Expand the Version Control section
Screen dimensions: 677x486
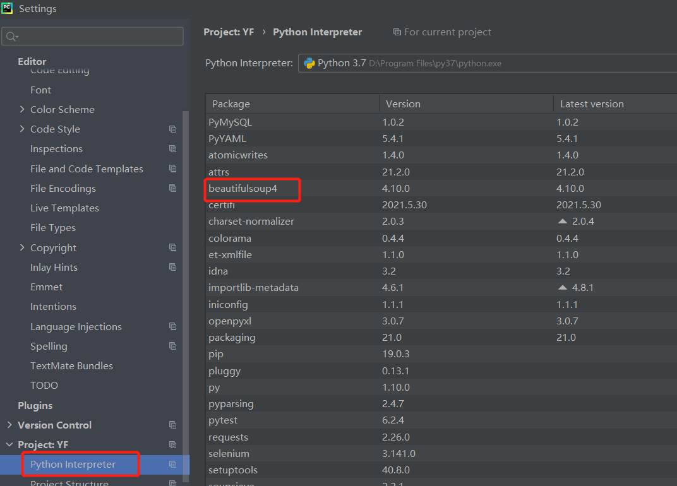pyautogui.click(x=9, y=425)
